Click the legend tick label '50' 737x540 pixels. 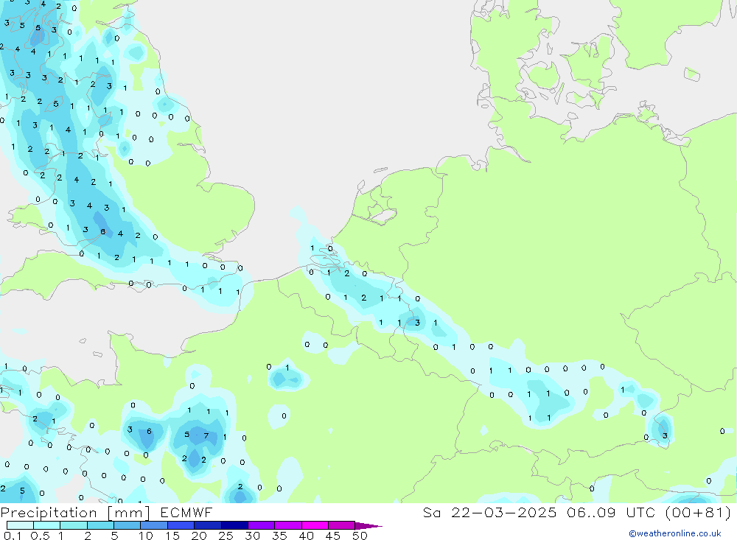[360, 536]
